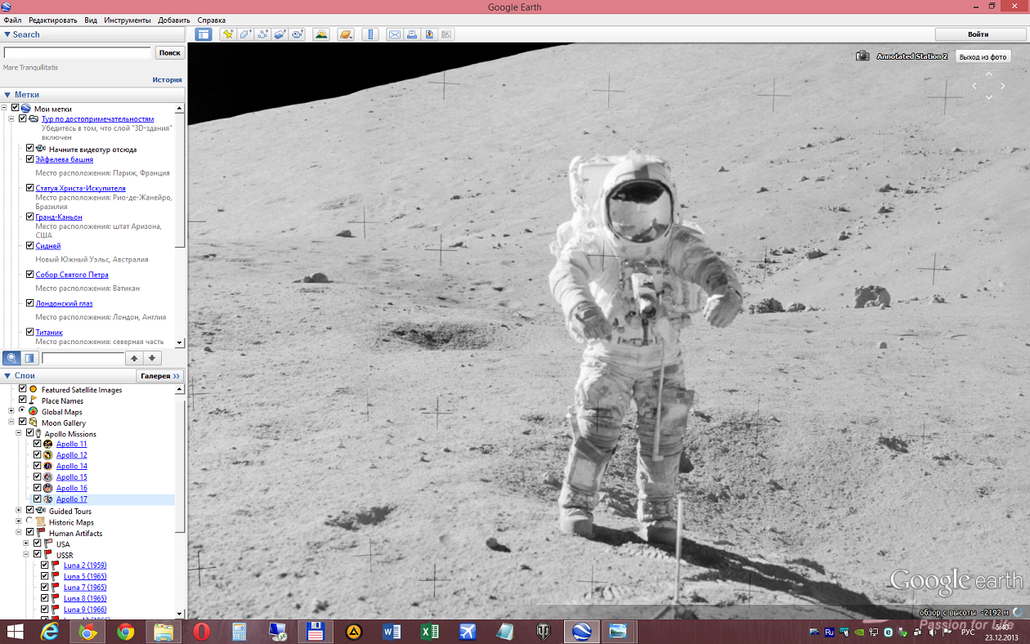Viewport: 1030px width, 644px height.
Task: Open the Инструменты menu
Action: click(x=127, y=20)
